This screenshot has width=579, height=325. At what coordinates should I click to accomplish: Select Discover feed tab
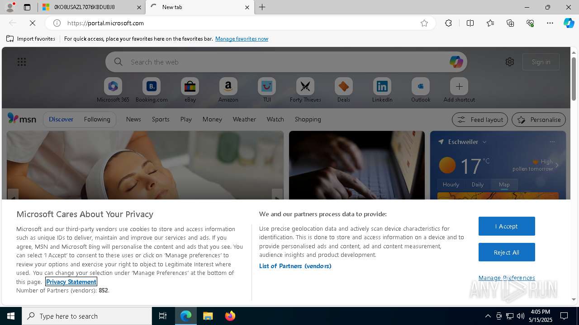61,119
